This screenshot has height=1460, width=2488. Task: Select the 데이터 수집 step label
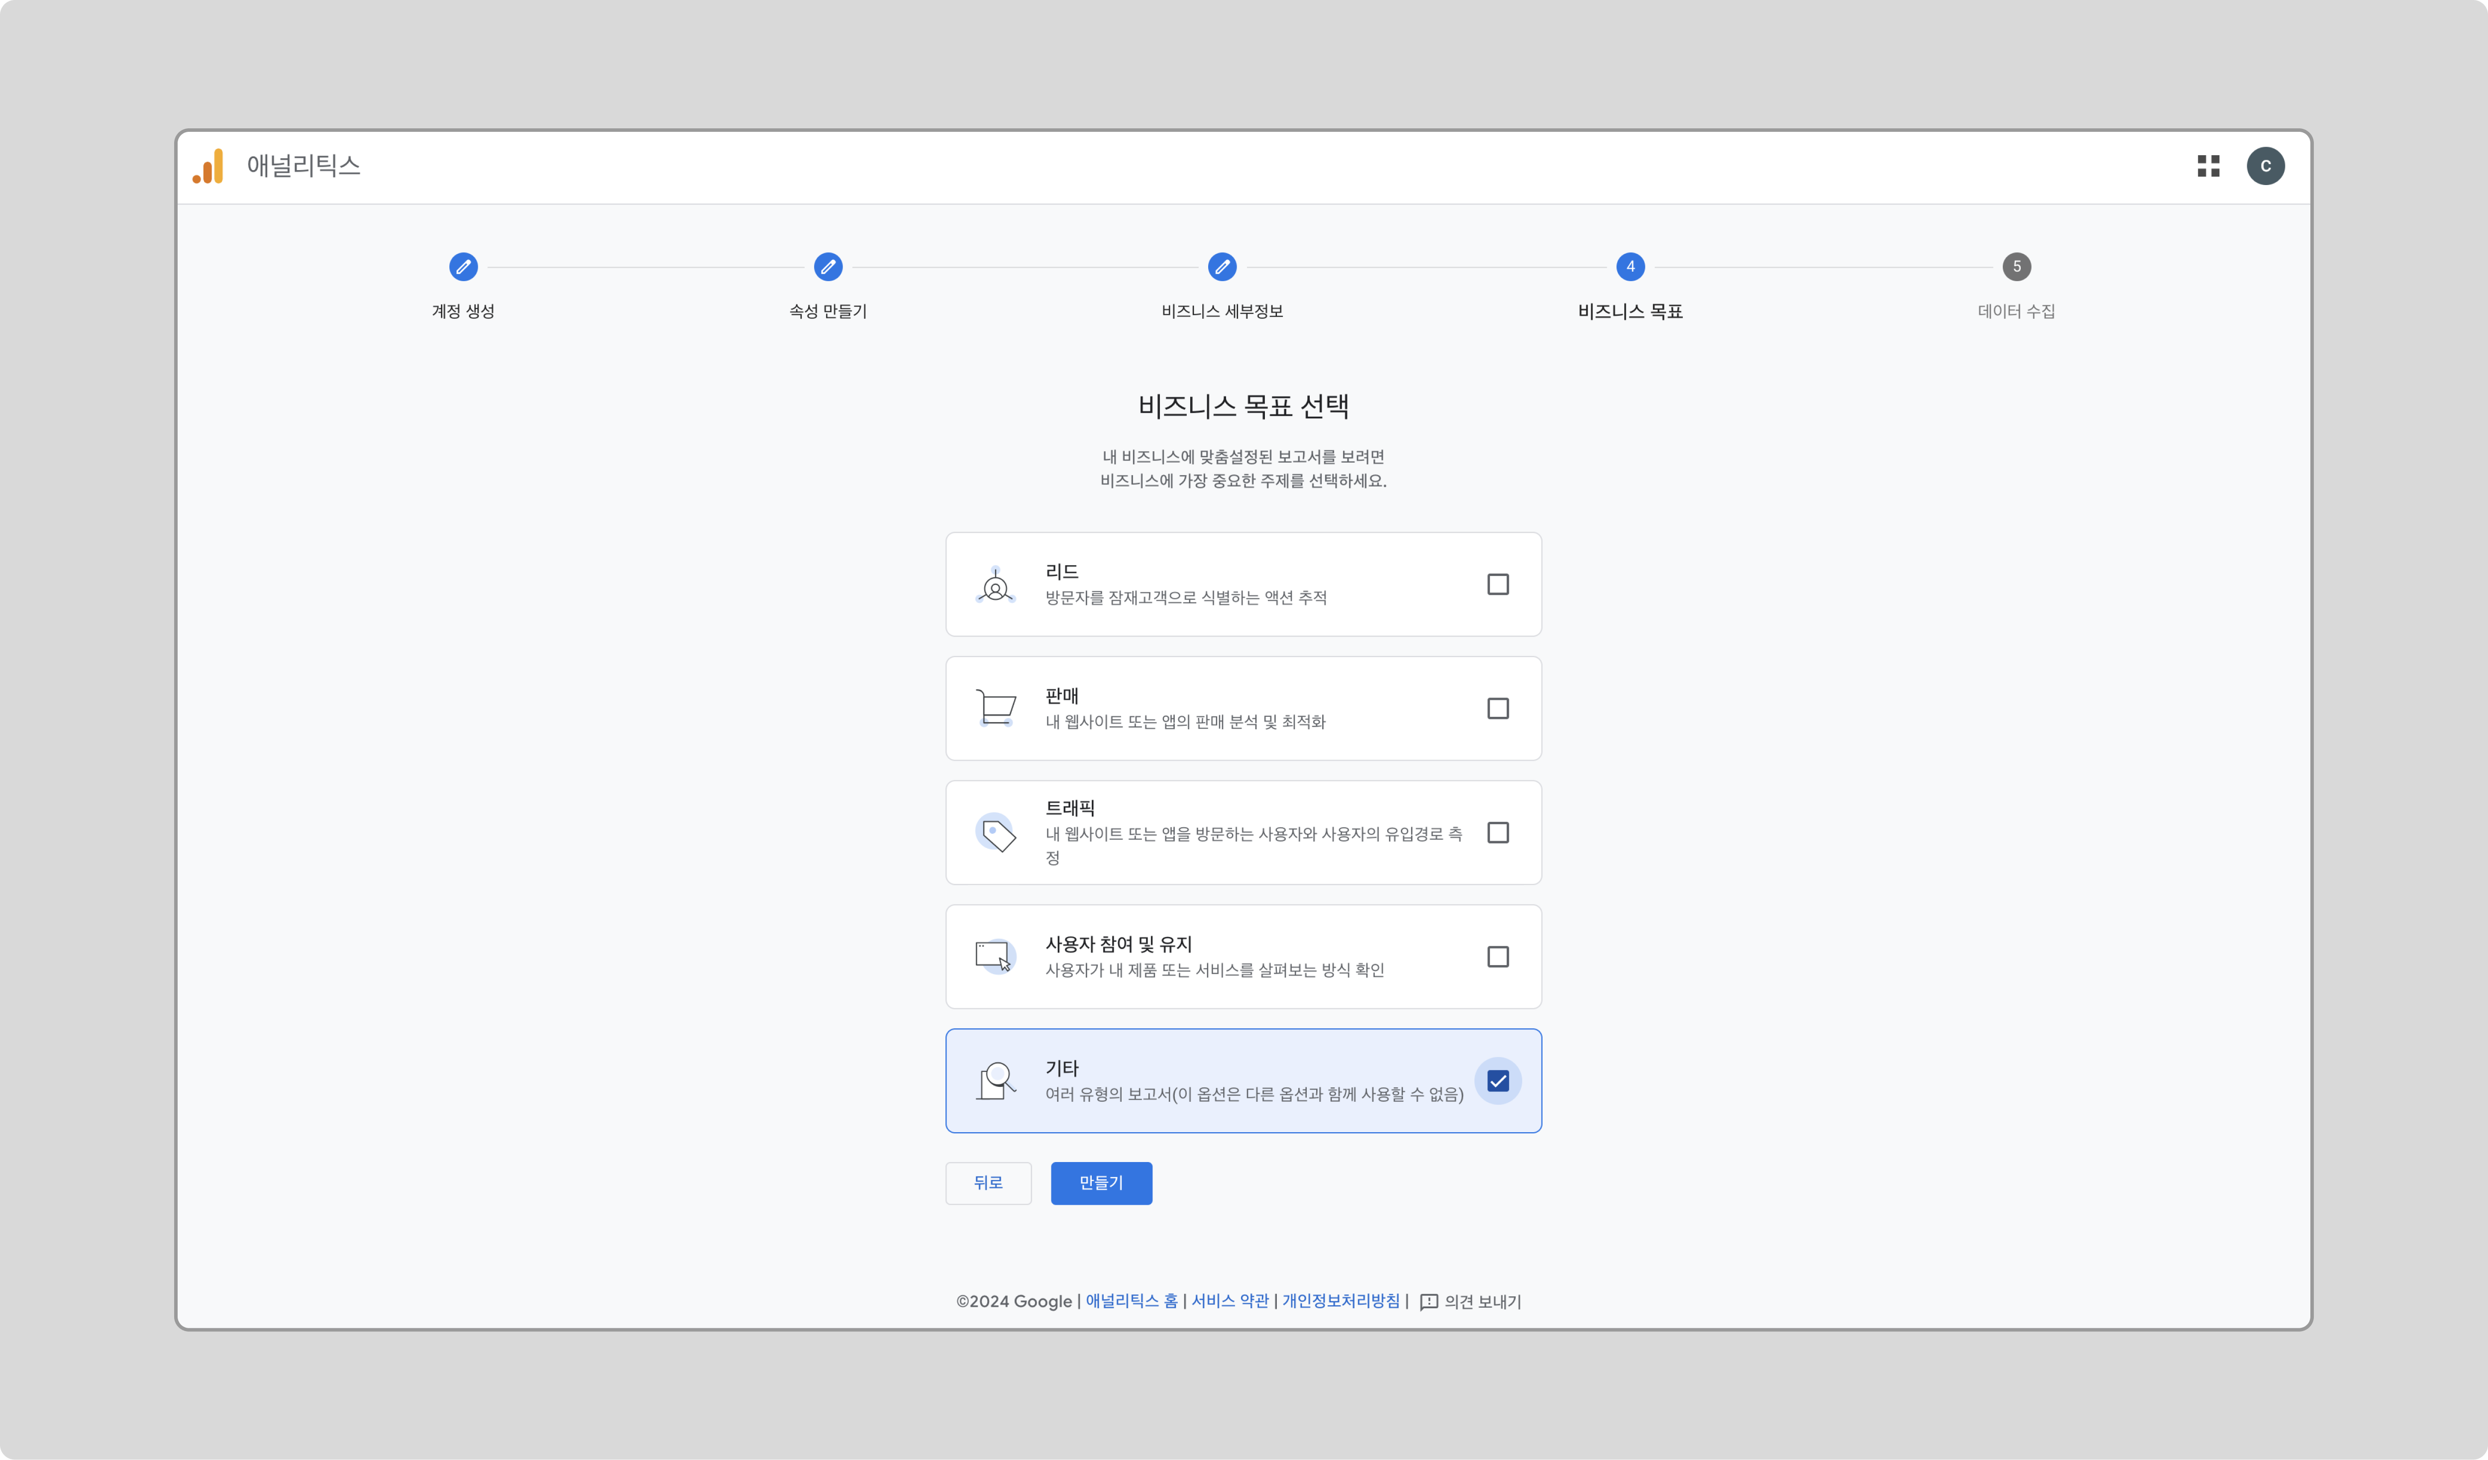pos(2017,311)
